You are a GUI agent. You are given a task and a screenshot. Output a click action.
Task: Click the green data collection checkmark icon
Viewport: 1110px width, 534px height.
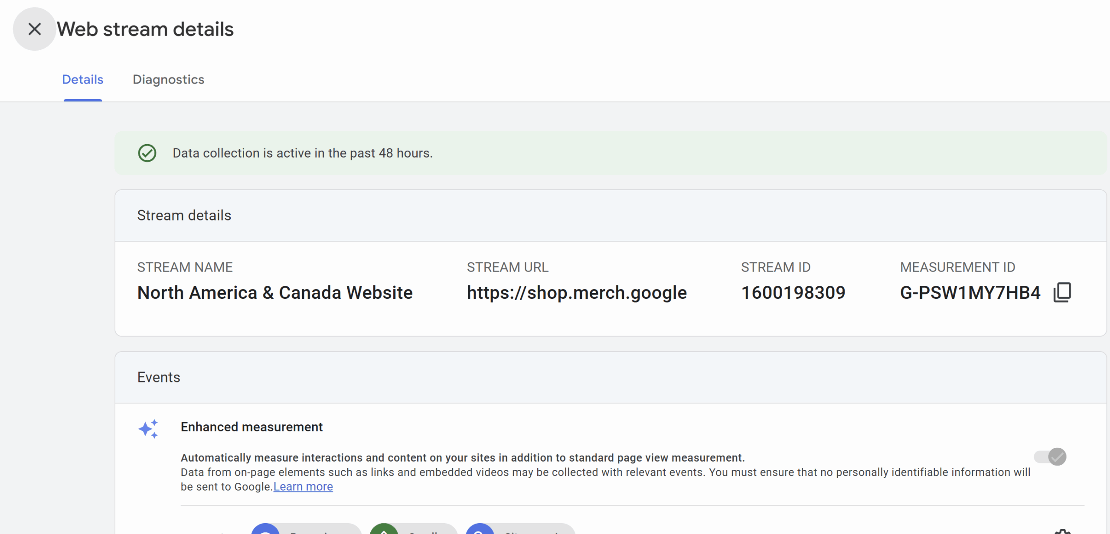147,153
